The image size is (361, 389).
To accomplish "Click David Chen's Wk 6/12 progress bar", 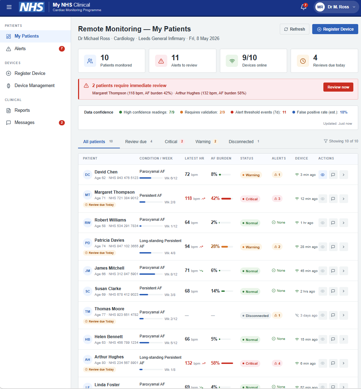I will (151, 178).
